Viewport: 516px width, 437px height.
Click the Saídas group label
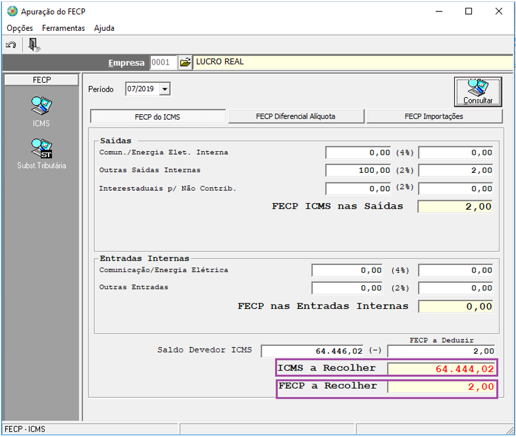(116, 141)
